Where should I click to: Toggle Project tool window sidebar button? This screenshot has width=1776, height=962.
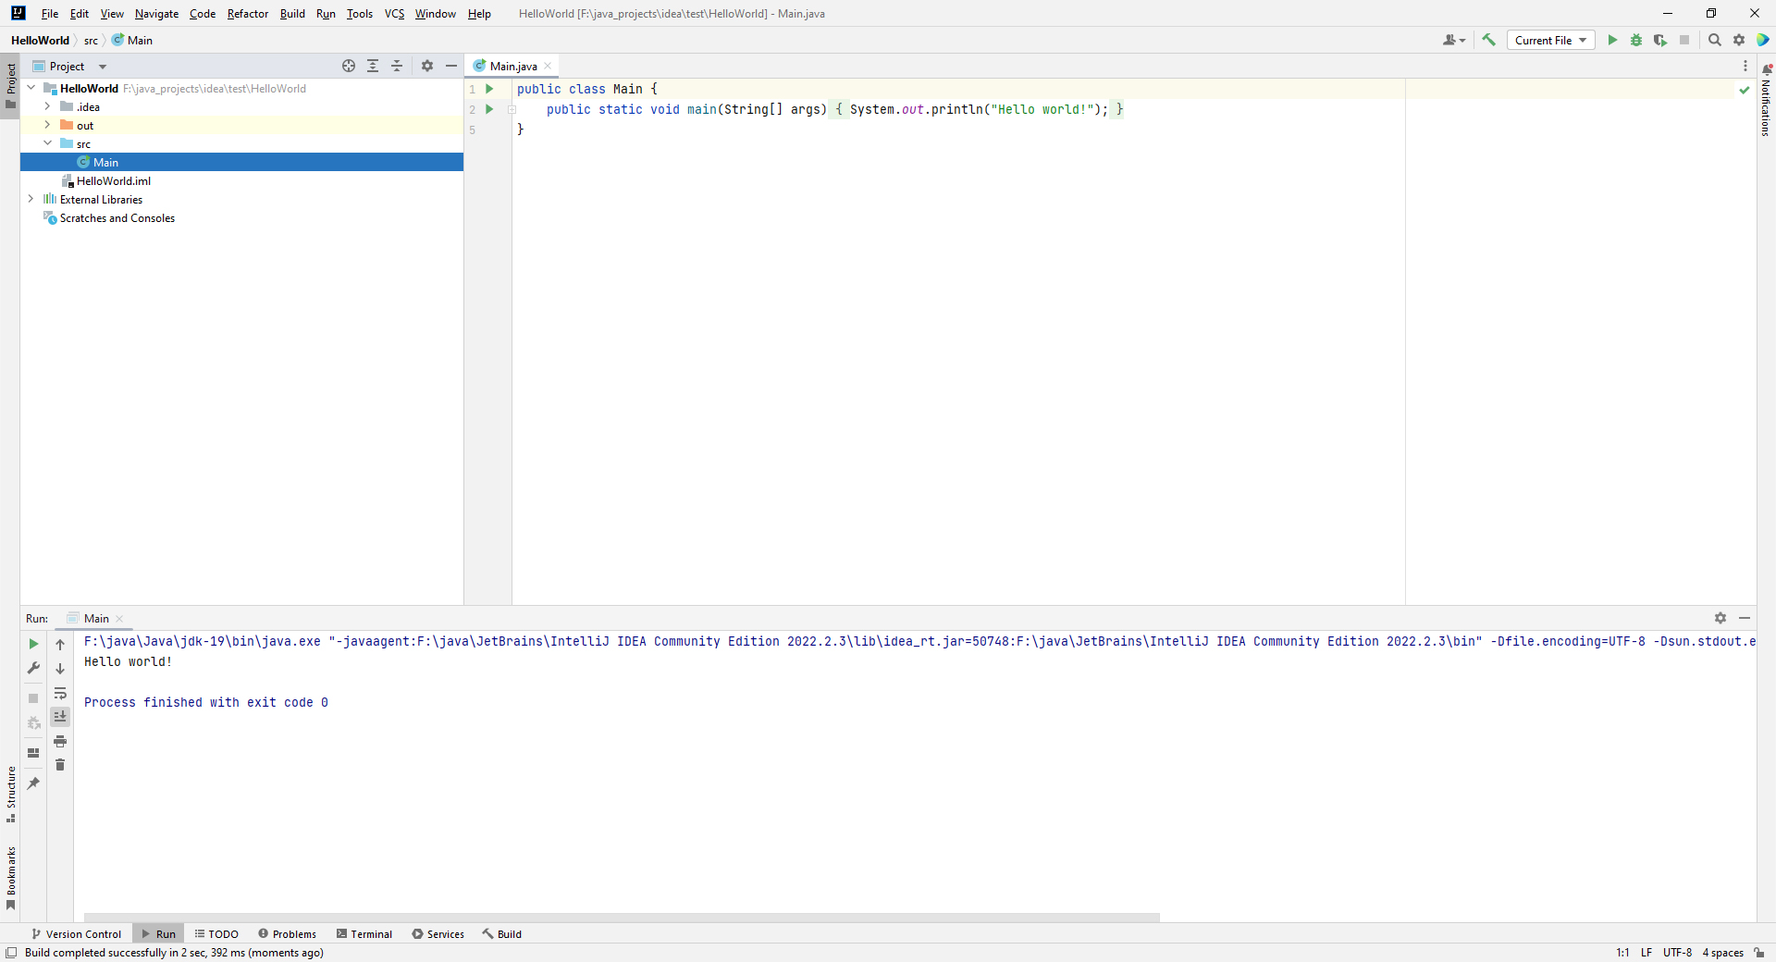[x=10, y=85]
